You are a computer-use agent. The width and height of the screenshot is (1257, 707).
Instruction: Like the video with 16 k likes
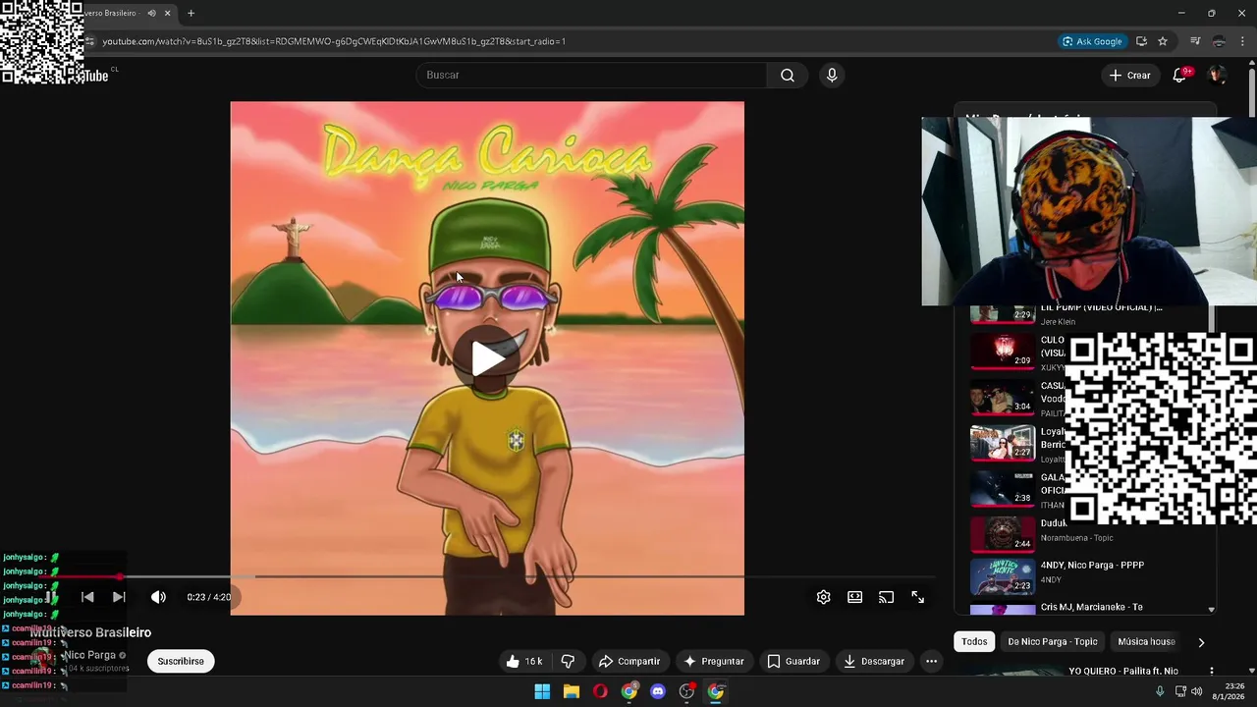pos(523,661)
